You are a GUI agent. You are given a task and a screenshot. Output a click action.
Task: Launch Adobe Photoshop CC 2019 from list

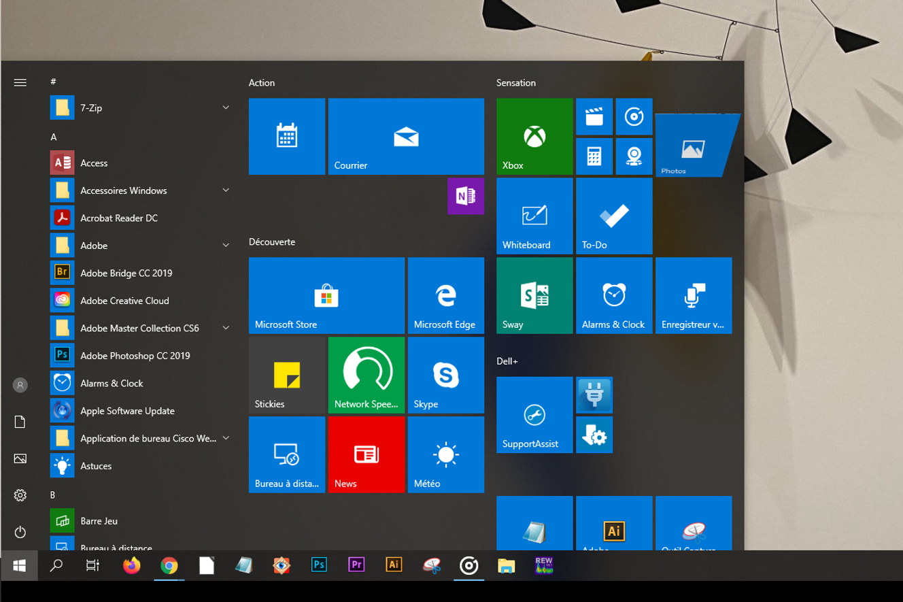141,356
